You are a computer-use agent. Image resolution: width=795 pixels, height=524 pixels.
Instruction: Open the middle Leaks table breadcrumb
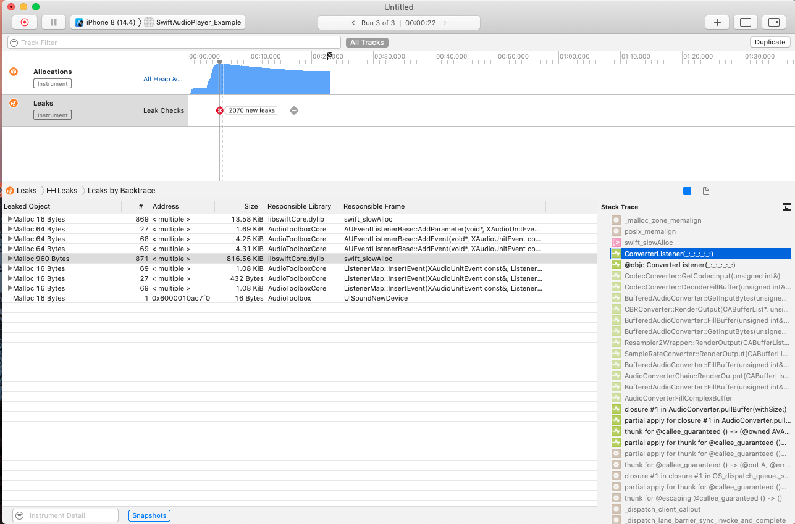point(62,190)
